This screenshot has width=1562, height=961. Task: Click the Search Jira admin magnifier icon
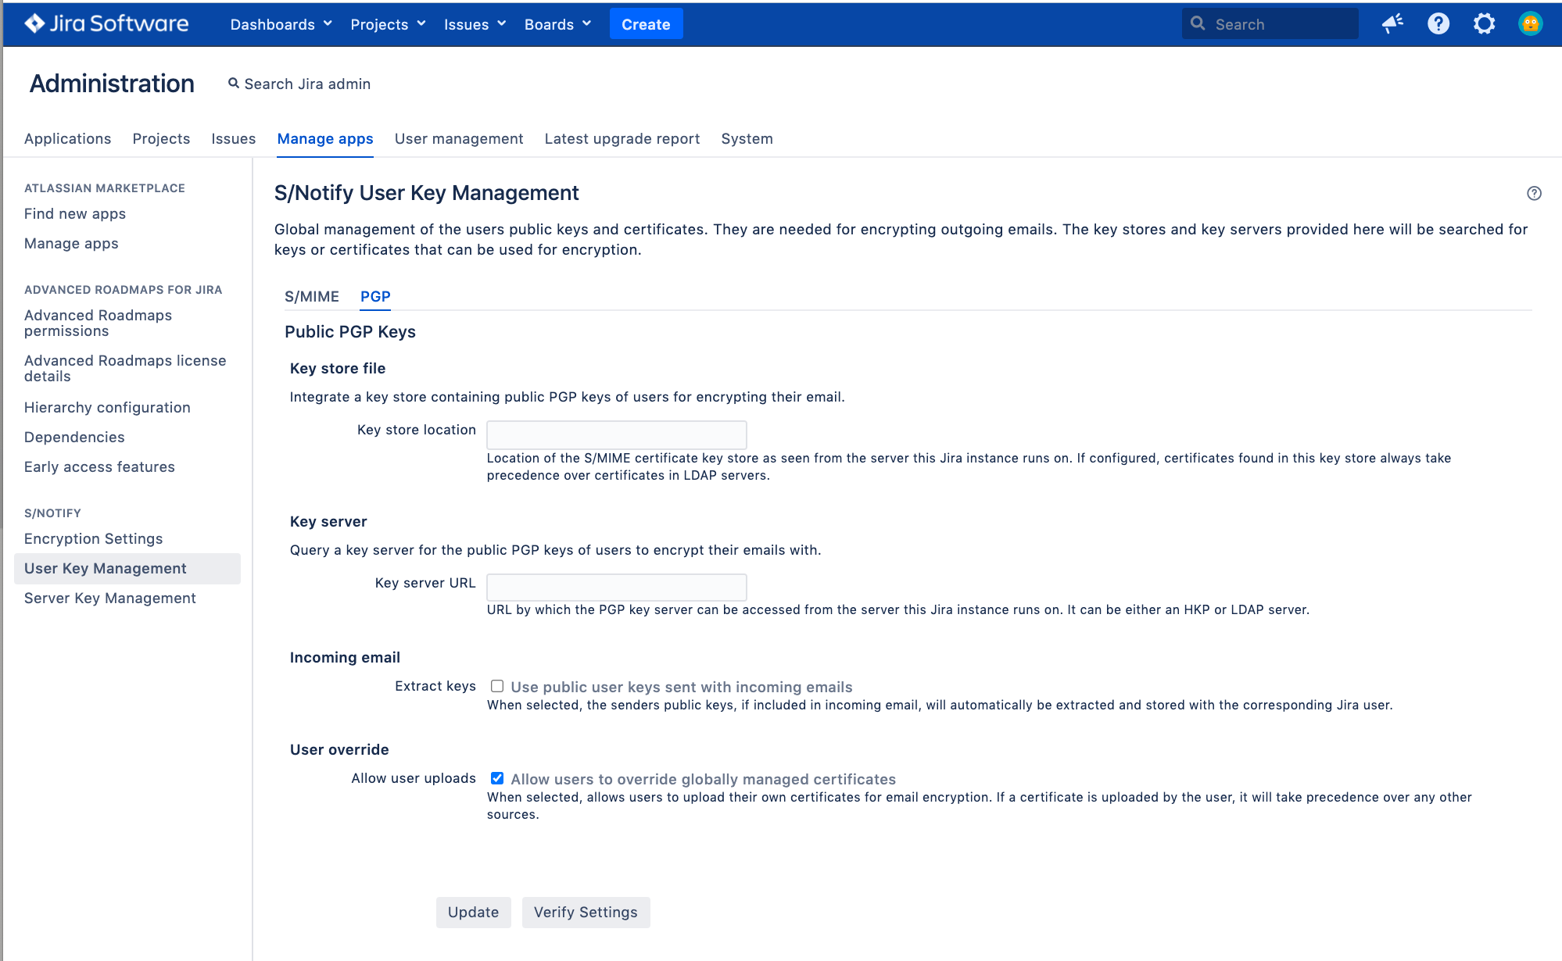[x=233, y=84]
